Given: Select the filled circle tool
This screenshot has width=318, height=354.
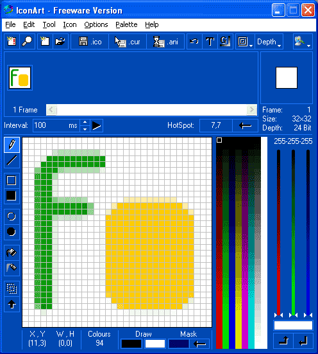Looking at the screenshot, I should point(12,232).
